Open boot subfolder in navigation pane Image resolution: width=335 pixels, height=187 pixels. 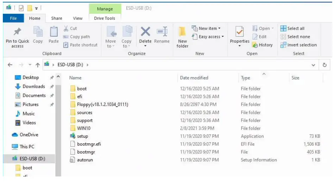click(27, 168)
